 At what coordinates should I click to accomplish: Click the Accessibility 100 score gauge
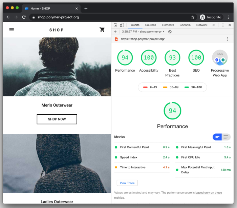pyautogui.click(x=149, y=58)
